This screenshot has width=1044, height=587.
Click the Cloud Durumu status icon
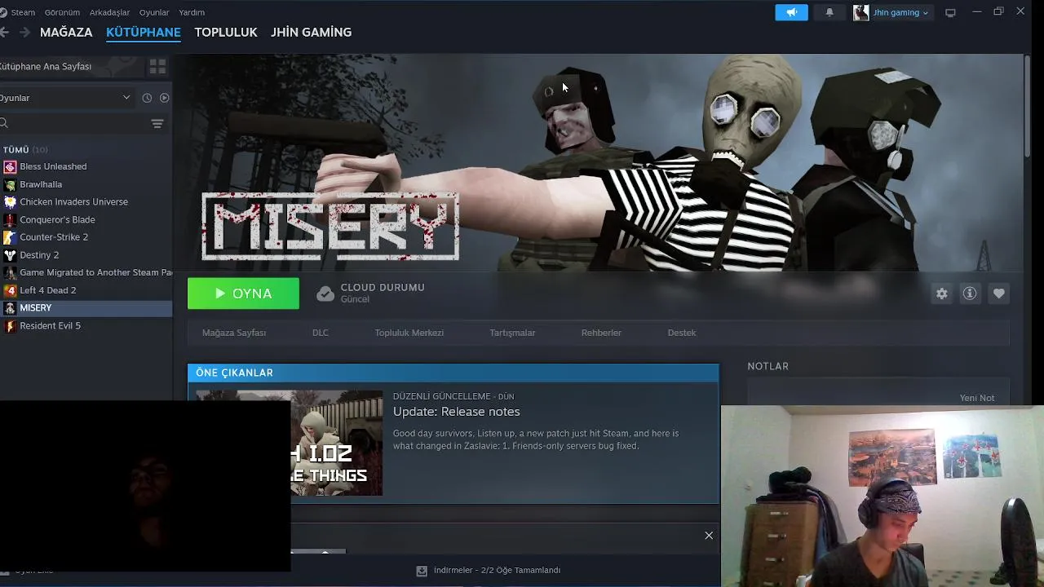(325, 293)
